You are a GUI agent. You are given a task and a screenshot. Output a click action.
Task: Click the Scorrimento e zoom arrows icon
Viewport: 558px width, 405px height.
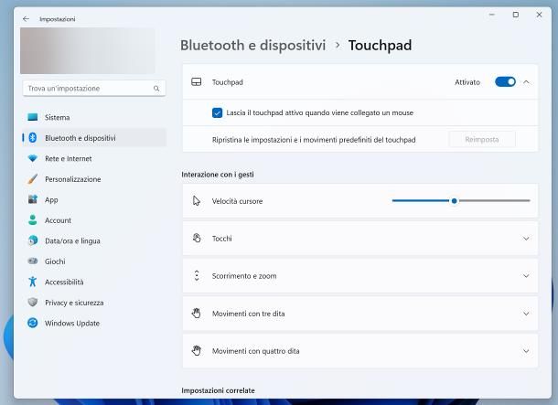[197, 275]
